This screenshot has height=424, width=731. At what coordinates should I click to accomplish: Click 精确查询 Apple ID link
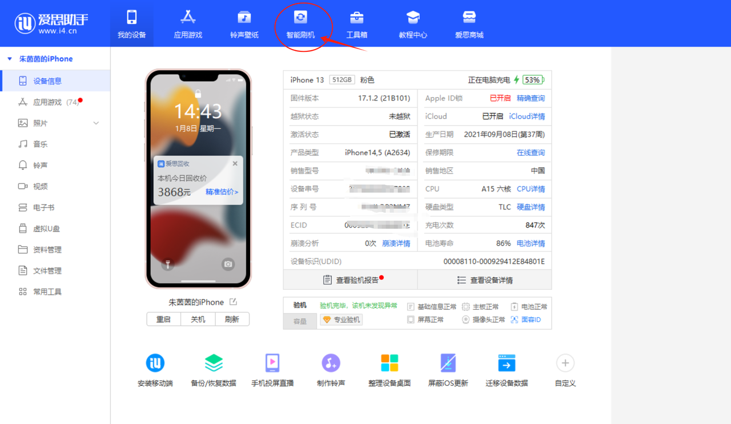[x=531, y=98]
